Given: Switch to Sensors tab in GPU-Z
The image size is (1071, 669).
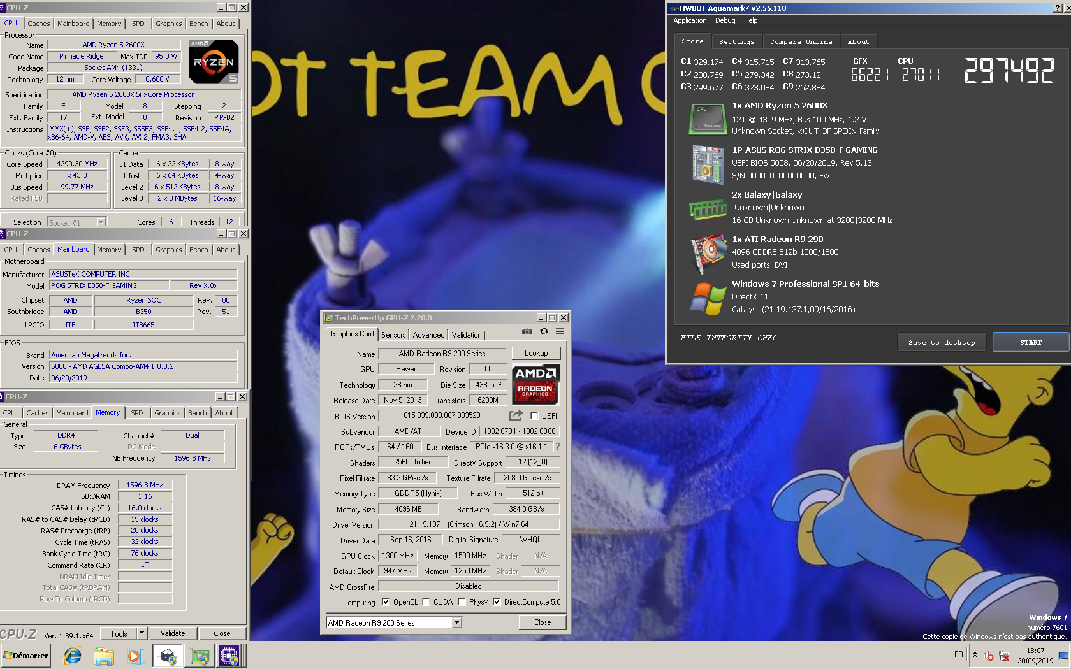Looking at the screenshot, I should pos(393,334).
